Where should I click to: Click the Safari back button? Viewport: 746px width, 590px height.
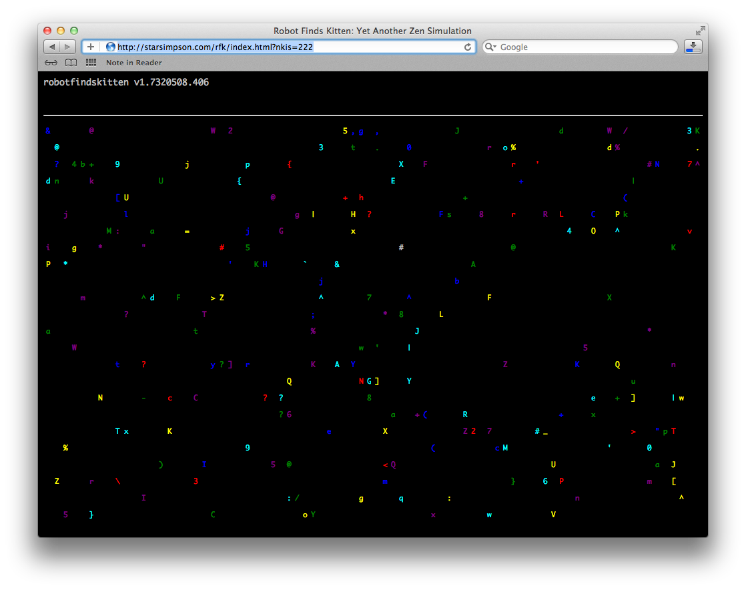[x=51, y=47]
